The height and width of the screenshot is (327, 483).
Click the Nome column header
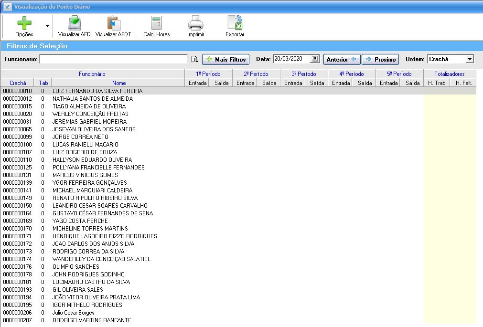tap(119, 83)
